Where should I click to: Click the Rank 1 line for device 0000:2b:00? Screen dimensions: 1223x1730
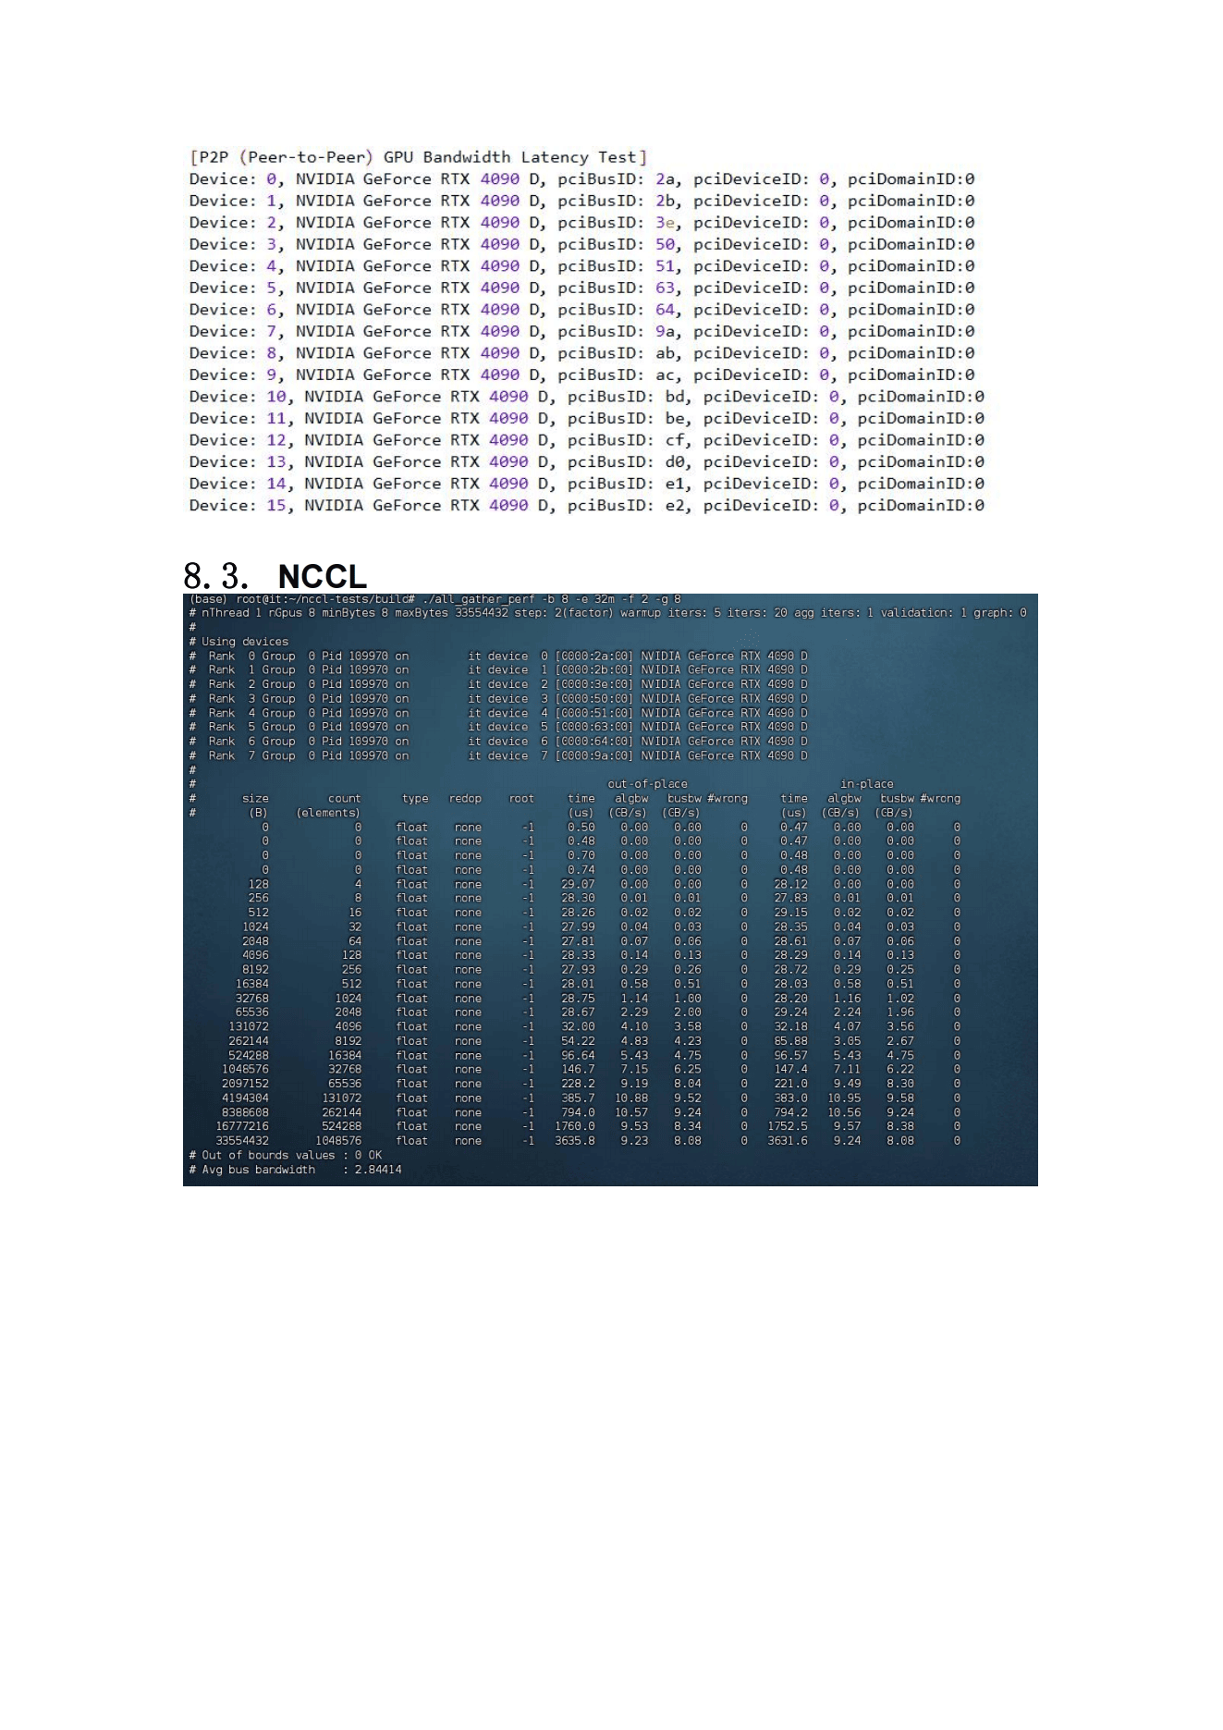point(498,670)
